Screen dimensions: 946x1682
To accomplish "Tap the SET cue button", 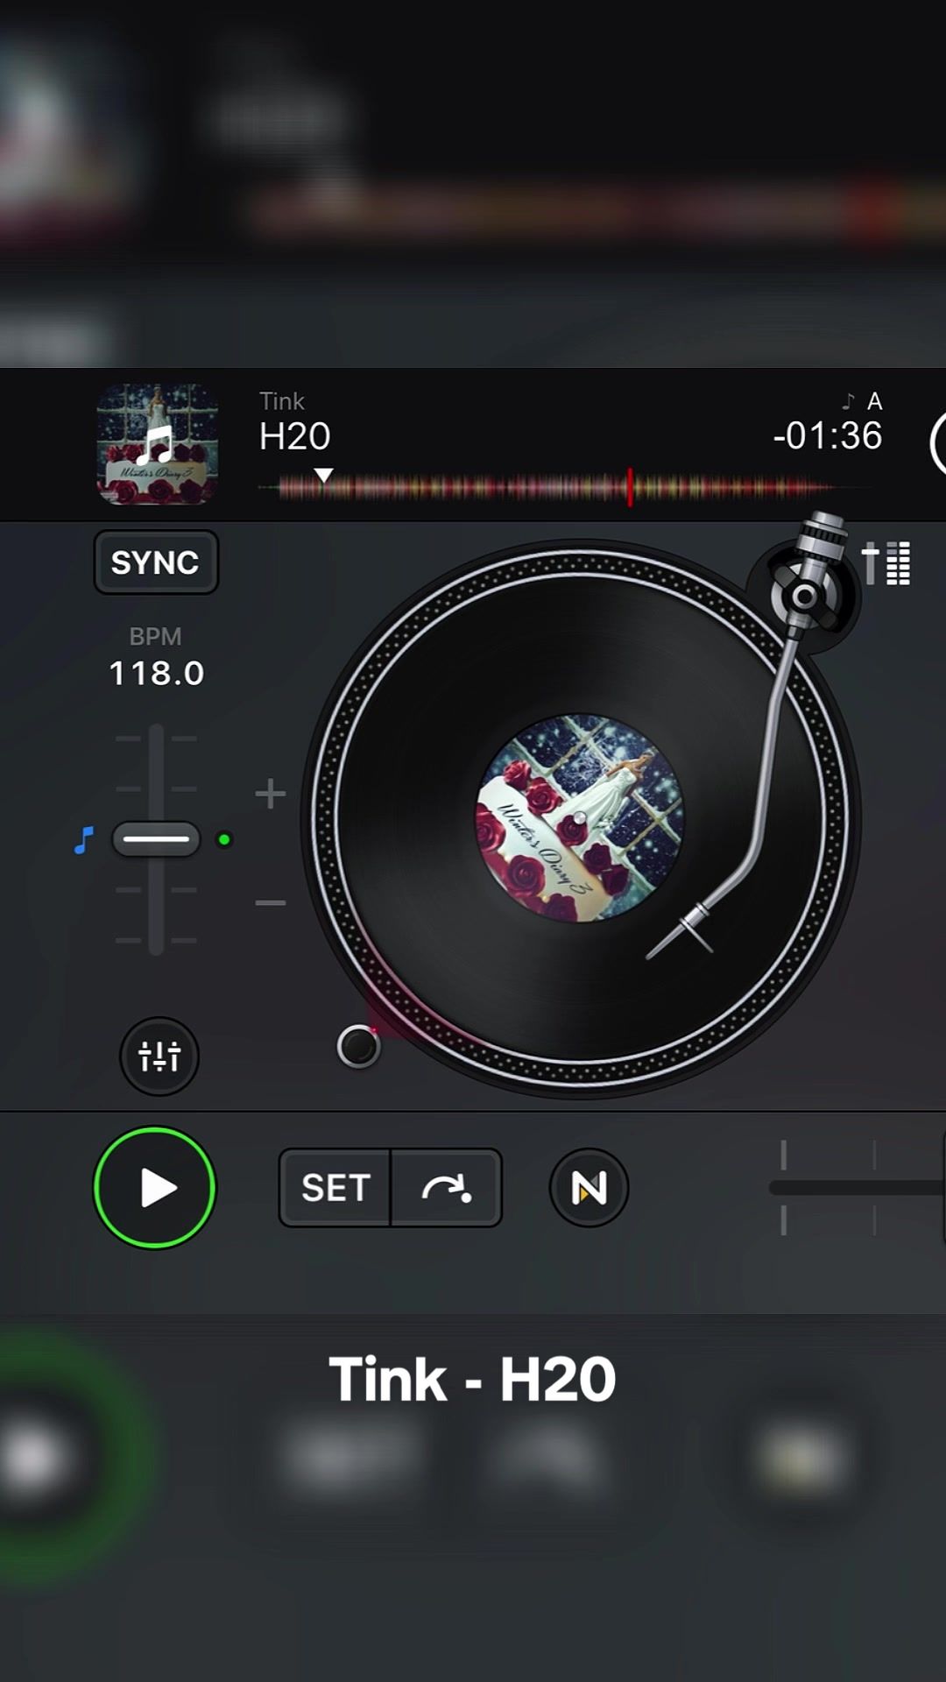I will click(x=335, y=1188).
